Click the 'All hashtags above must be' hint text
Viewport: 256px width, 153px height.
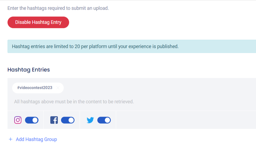coord(74,102)
